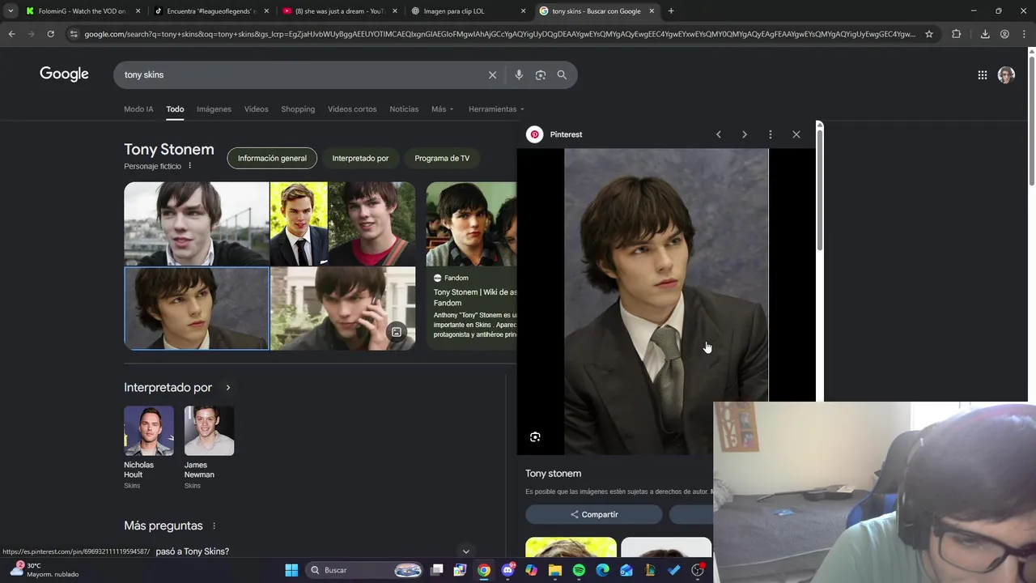Expand the question about Tony Skins
This screenshot has height=583, width=1036.
tap(465, 551)
